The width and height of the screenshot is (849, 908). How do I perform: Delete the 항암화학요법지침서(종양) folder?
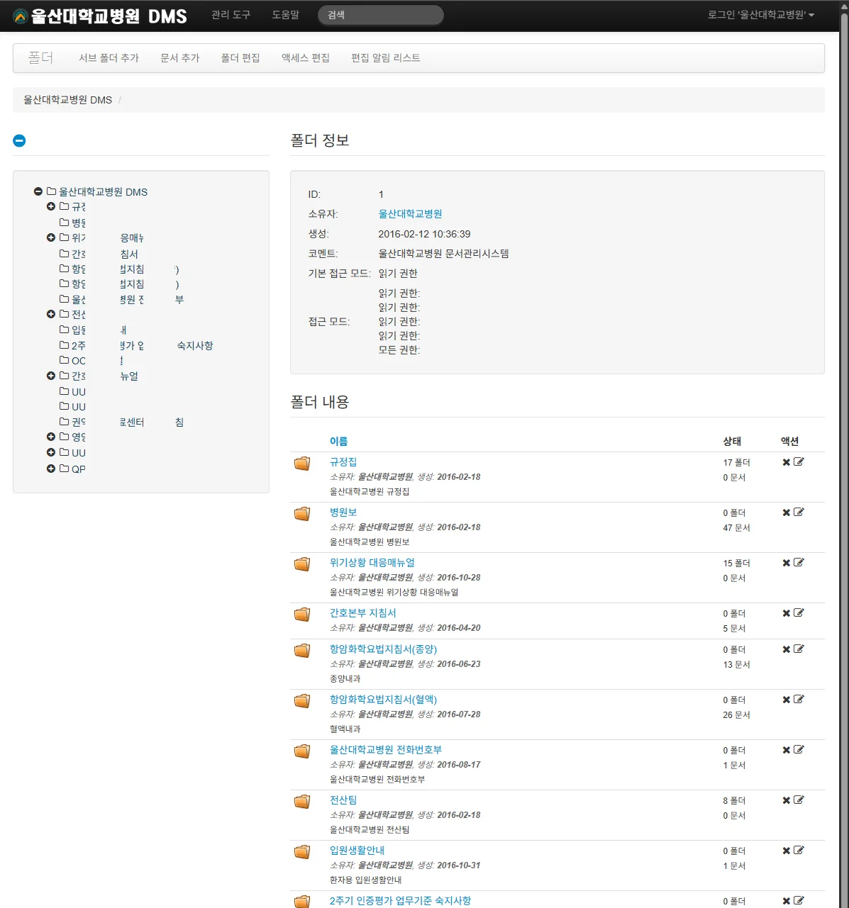(786, 649)
